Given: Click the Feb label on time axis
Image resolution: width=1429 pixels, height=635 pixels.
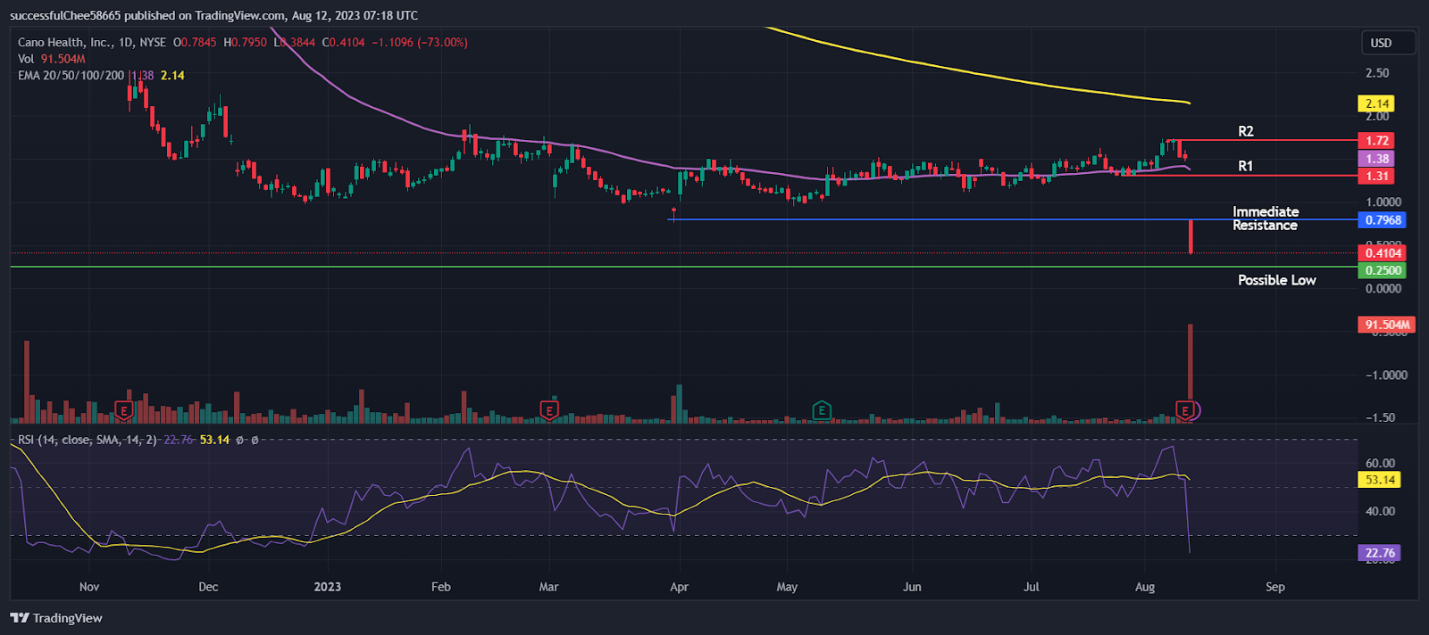Looking at the screenshot, I should 441,587.
